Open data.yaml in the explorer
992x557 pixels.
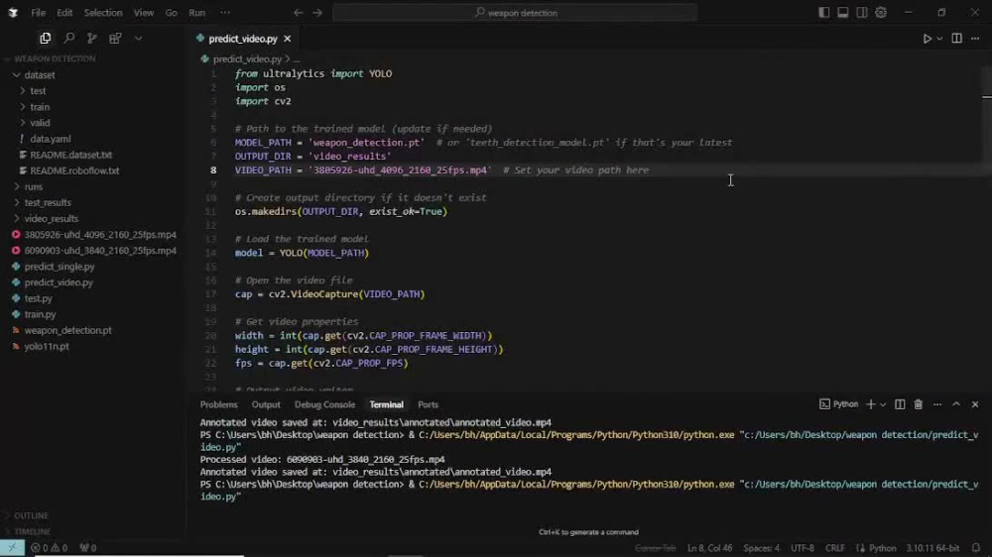tap(93, 139)
